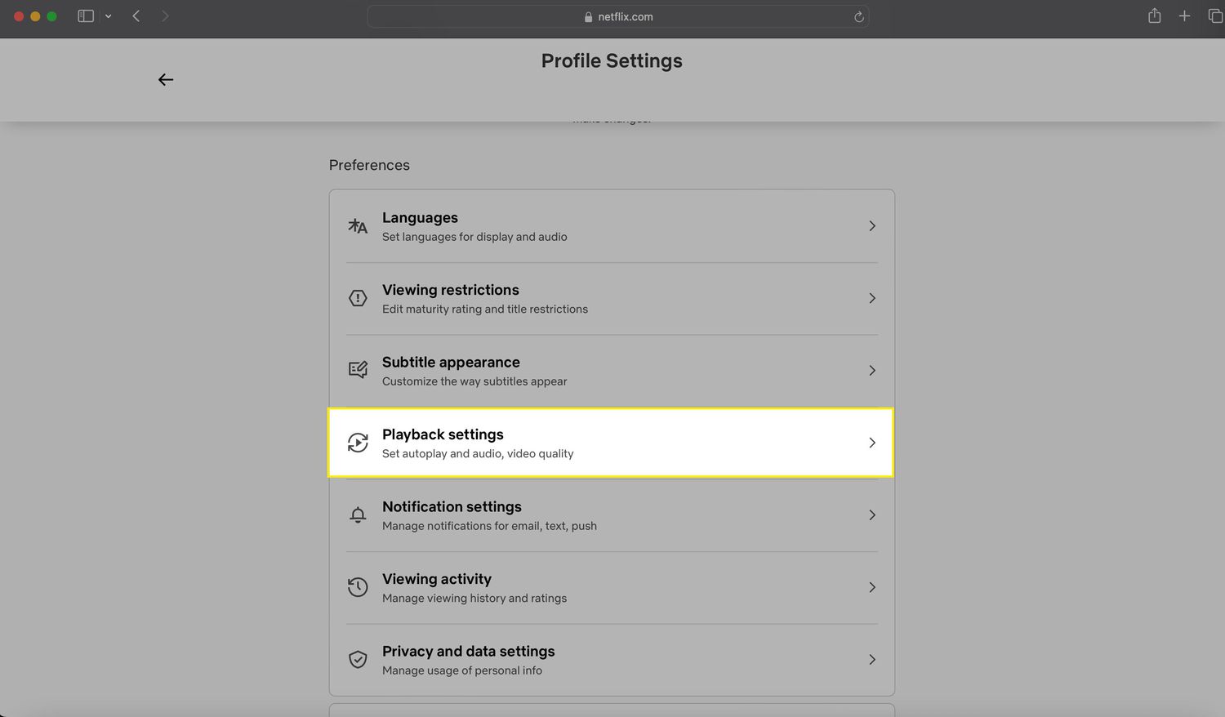This screenshot has height=717, width=1225.
Task: Reload the netflix.com page
Action: point(857,16)
